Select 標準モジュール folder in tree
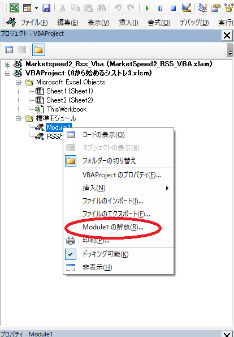The height and width of the screenshot is (337, 234). 56,118
